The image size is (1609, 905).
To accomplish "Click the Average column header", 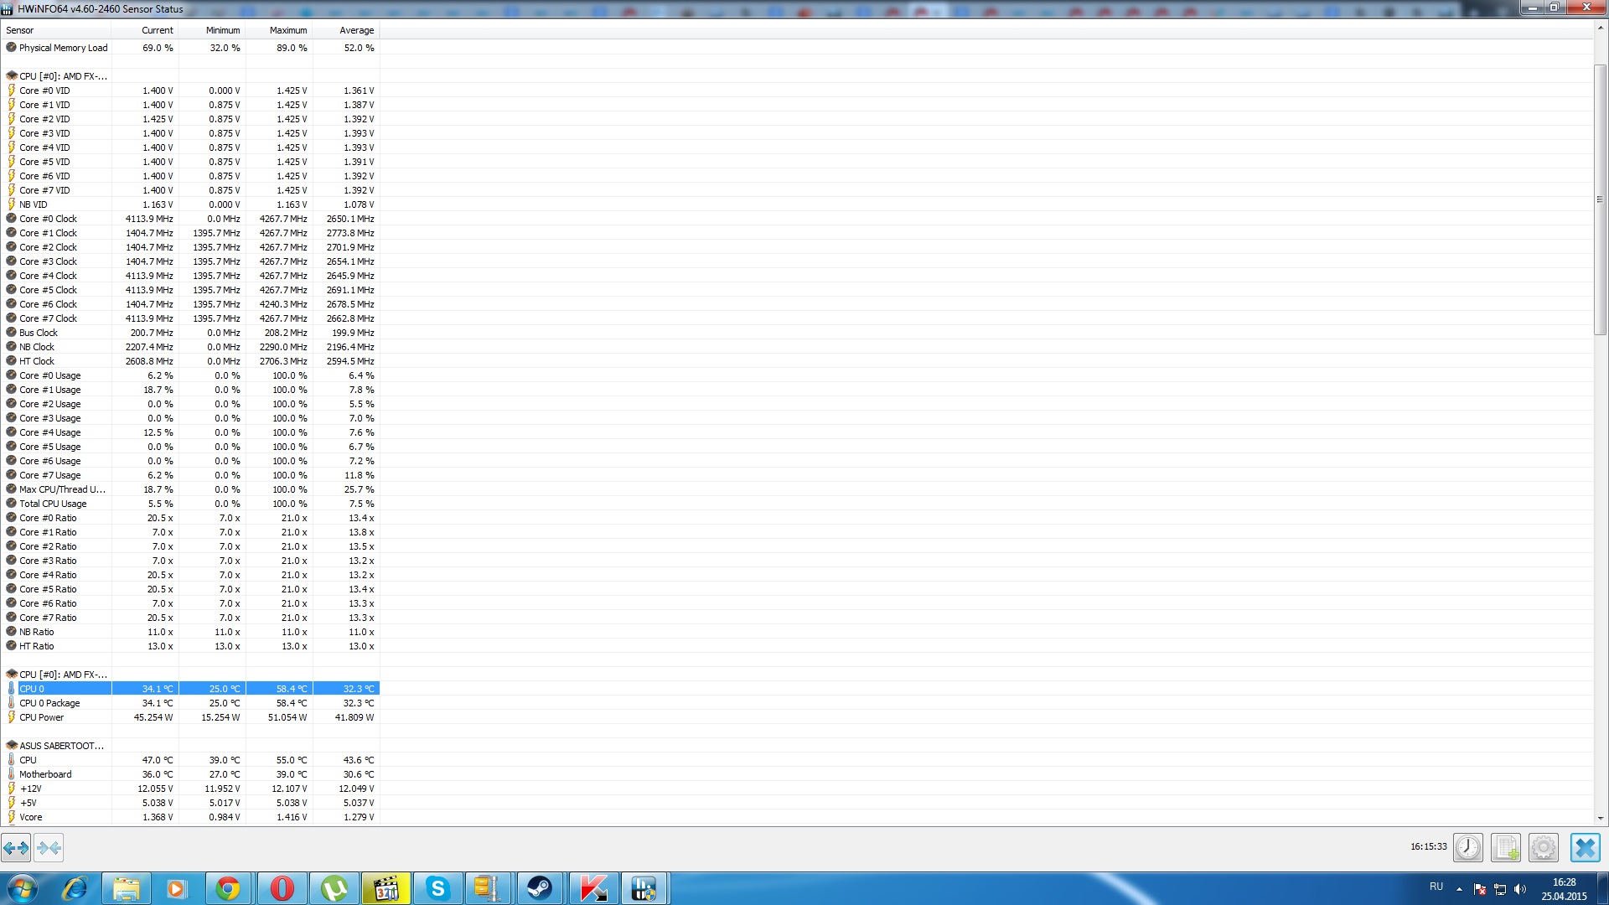I will click(356, 30).
